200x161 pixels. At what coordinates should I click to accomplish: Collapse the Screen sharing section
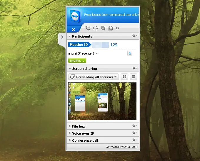pyautogui.click(x=70, y=69)
